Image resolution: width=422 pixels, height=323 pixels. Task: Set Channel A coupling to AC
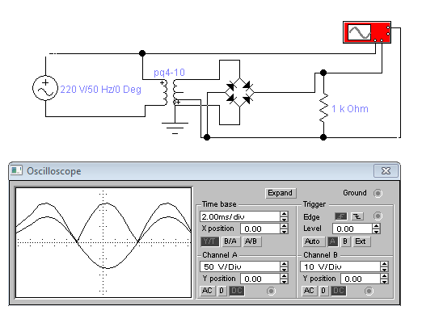coord(208,291)
